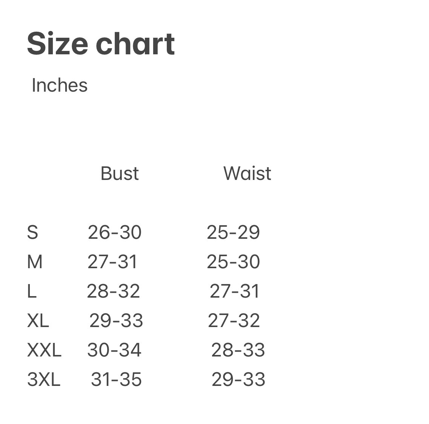Click bust value 30-34 for size XXL
The width and height of the screenshot is (429, 424).
click(x=114, y=350)
